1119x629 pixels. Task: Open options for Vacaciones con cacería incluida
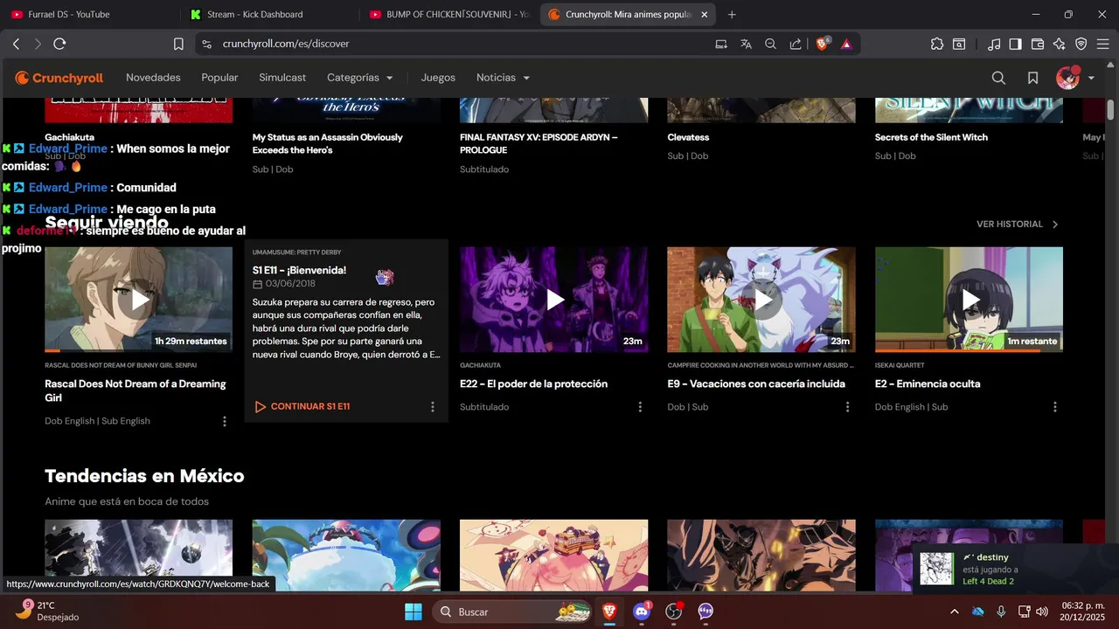click(847, 407)
